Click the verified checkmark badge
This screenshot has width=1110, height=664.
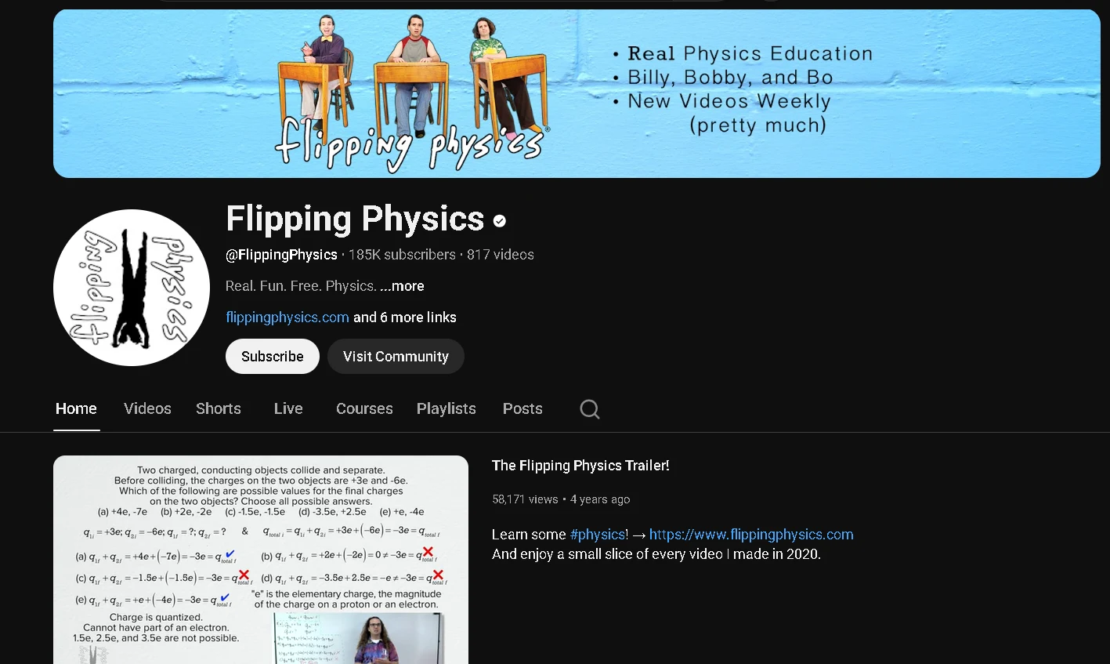pyautogui.click(x=500, y=221)
